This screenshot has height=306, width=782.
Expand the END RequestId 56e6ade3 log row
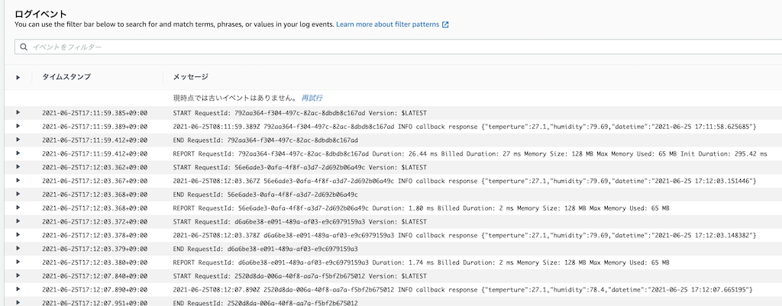(18, 194)
